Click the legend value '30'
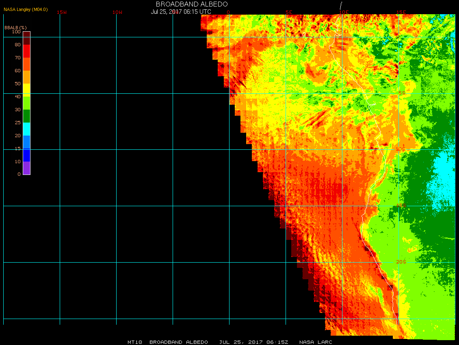The image size is (459, 345). point(17,110)
